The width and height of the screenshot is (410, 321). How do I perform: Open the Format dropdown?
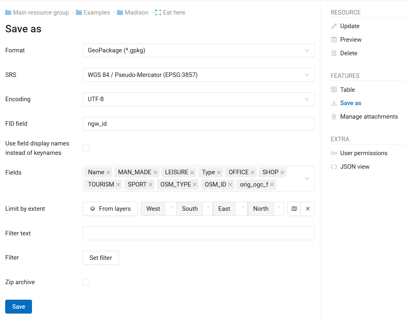click(198, 50)
